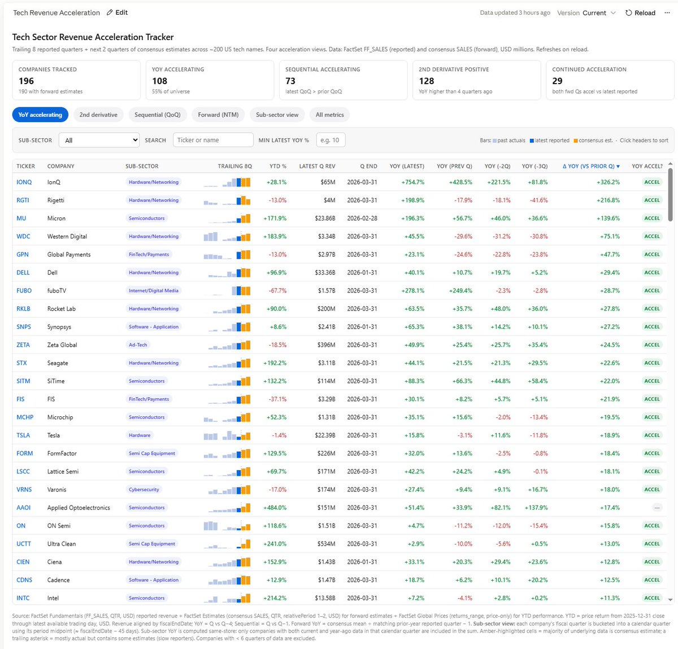Click FormFactor's Semi Cap Equipment tag
The height and width of the screenshot is (649, 678).
coord(151,453)
